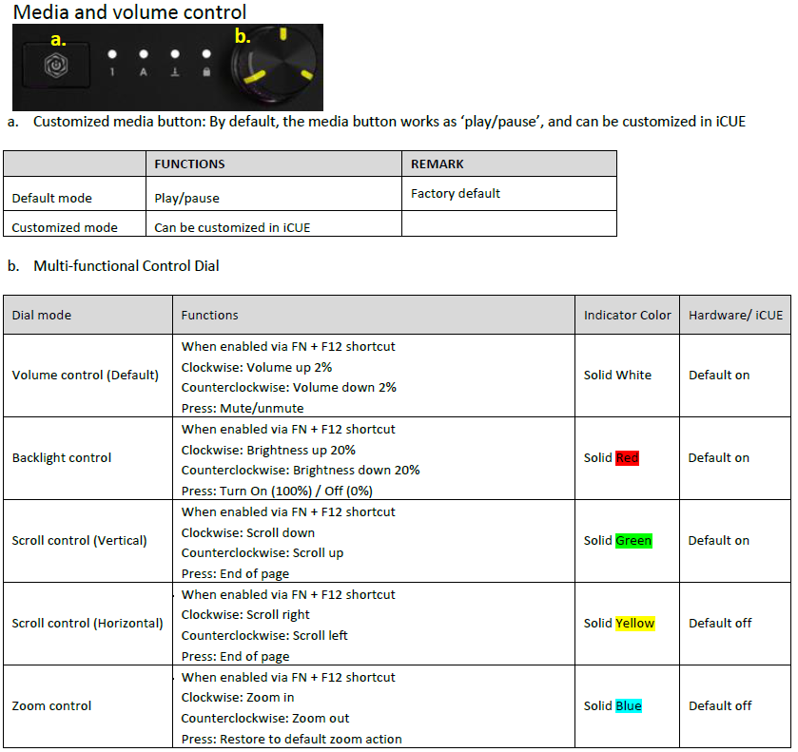
Task: Click the 'Counterclockwise: Scroll up' line
Action: coord(263,552)
